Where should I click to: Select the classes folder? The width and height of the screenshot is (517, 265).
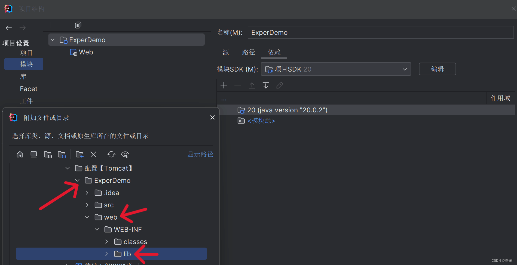pos(131,242)
